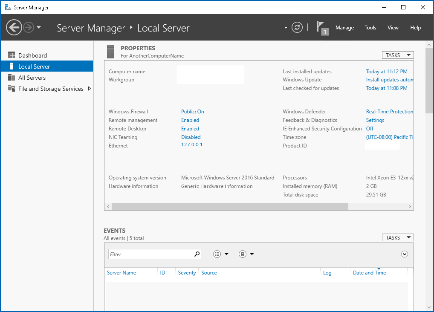Click the query list icon in Events
Screen dimensions: 434x312
click(217, 254)
